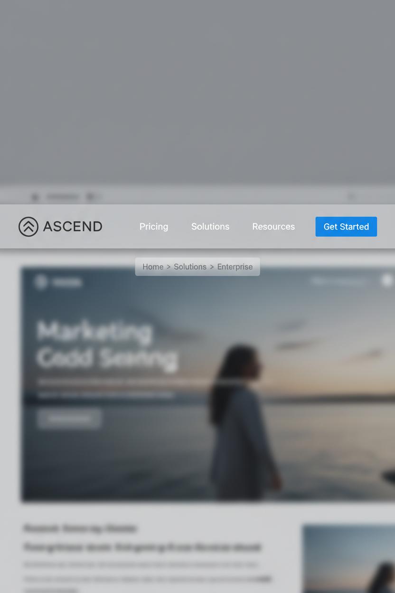Click the blurred text link in hero's top-right

tap(340, 281)
